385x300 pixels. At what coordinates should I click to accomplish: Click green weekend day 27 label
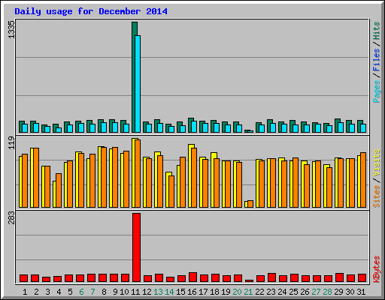tap(316, 292)
